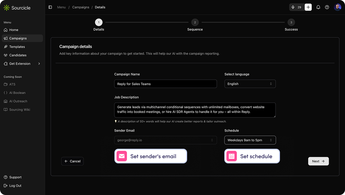Image resolution: width=345 pixels, height=195 pixels.
Task: Click the pink calendar icon
Action: (x=232, y=156)
